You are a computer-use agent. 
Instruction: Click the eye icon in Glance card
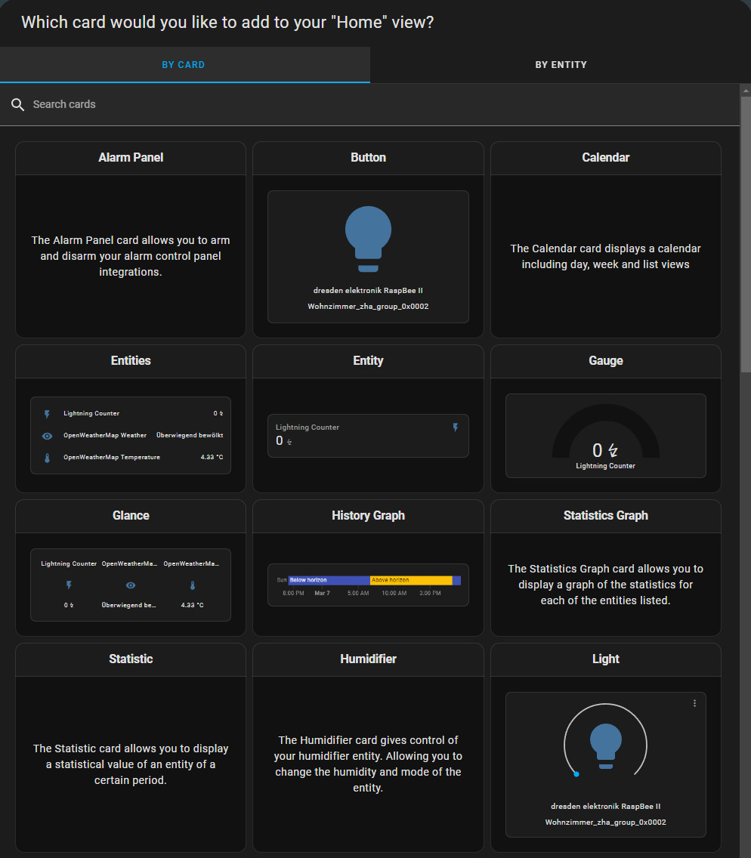point(131,585)
